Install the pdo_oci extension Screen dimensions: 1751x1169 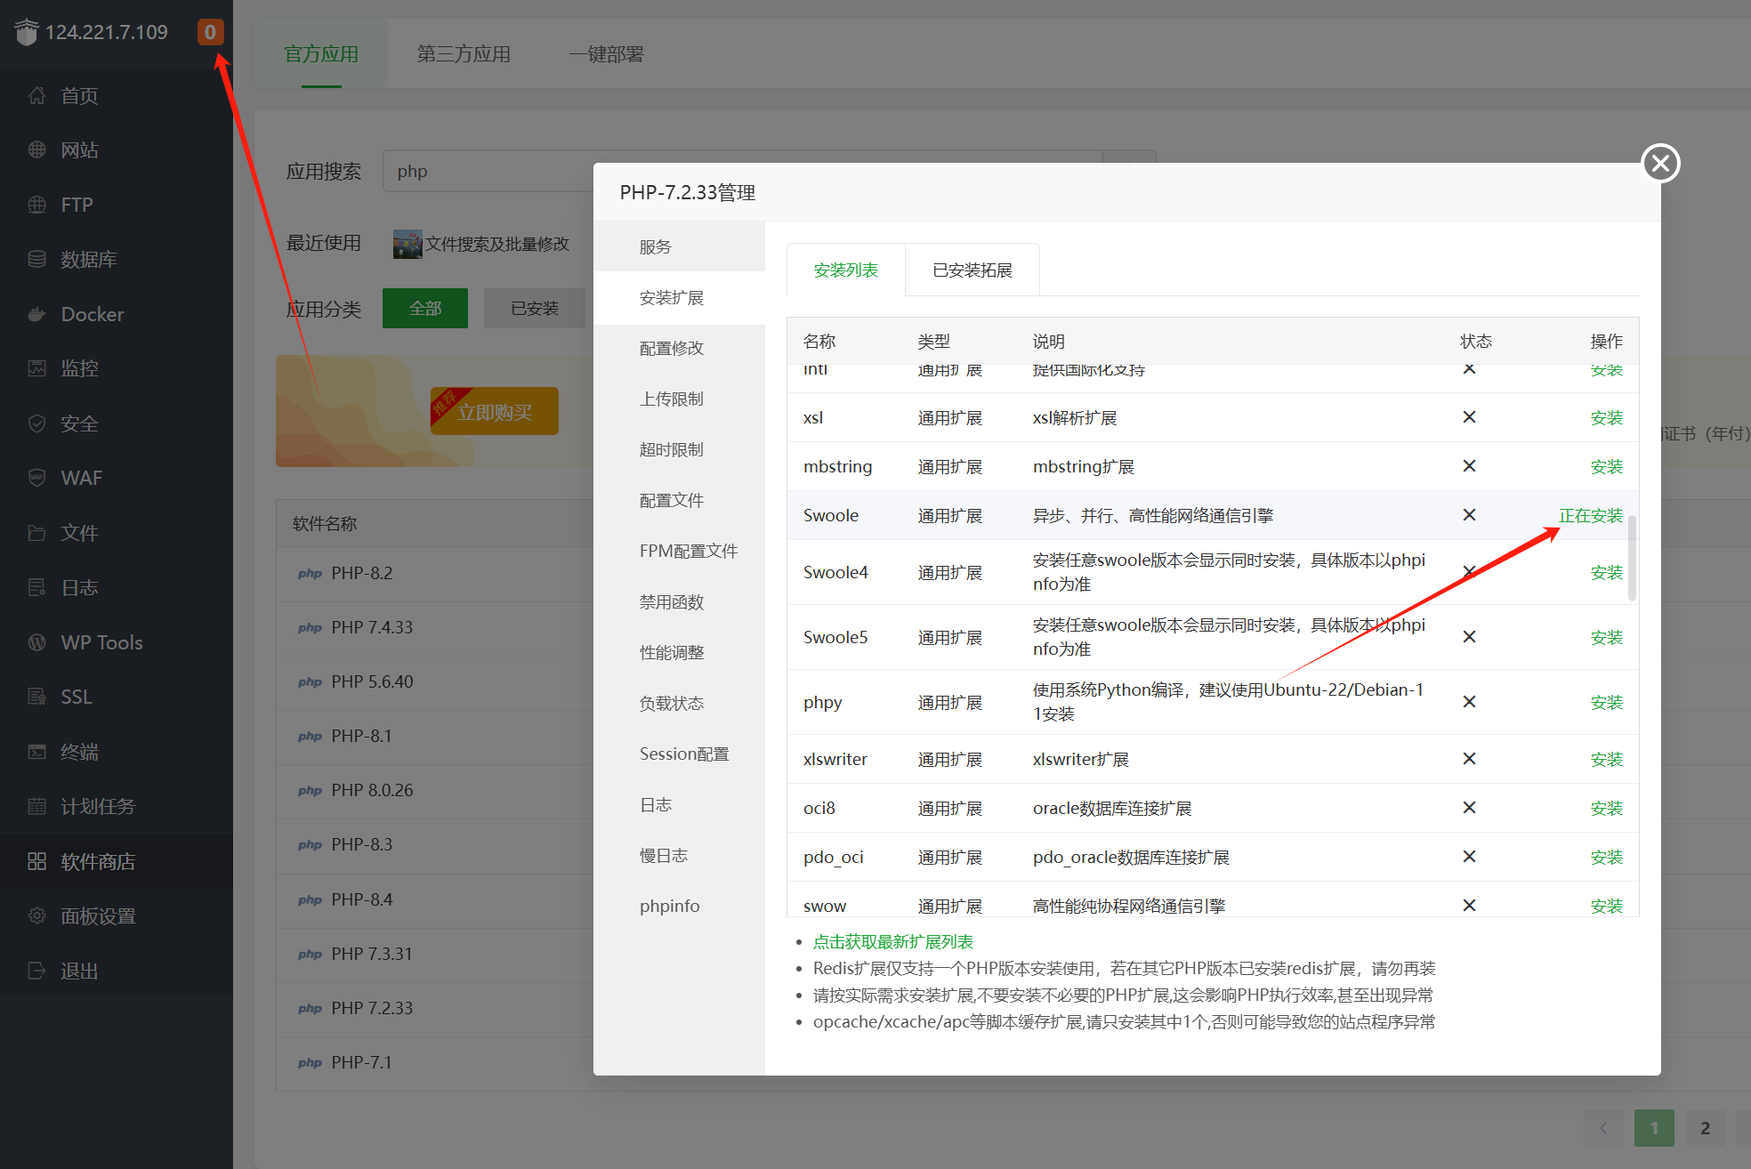(1606, 857)
